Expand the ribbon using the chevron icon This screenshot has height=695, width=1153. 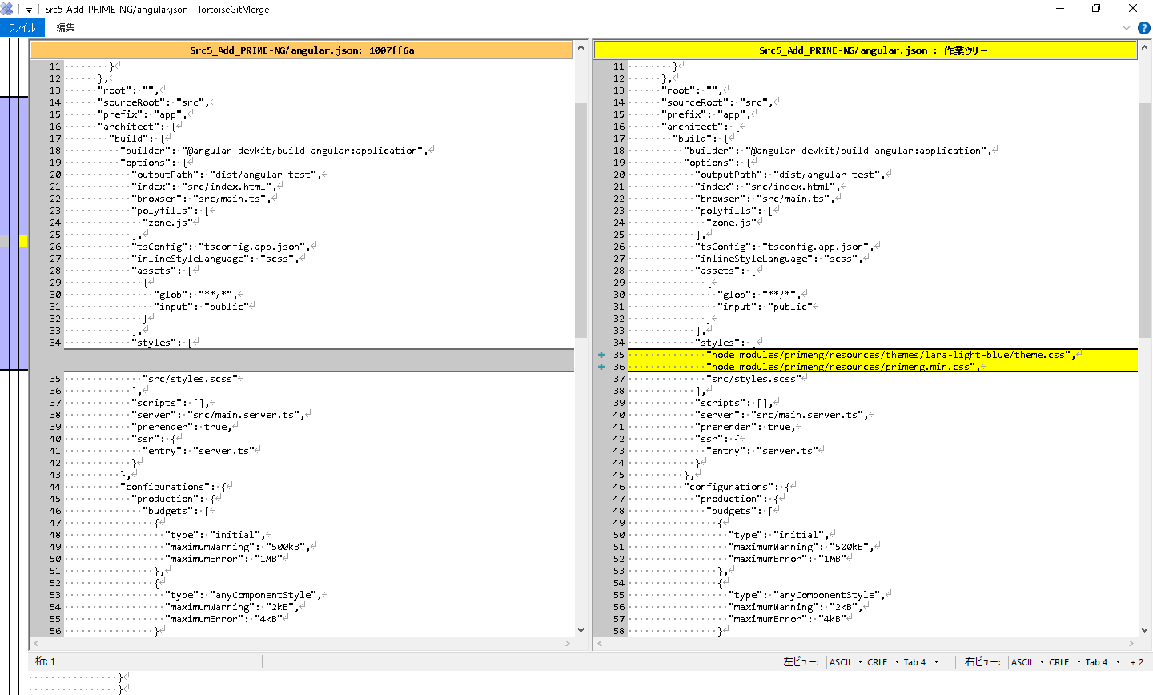1127,27
